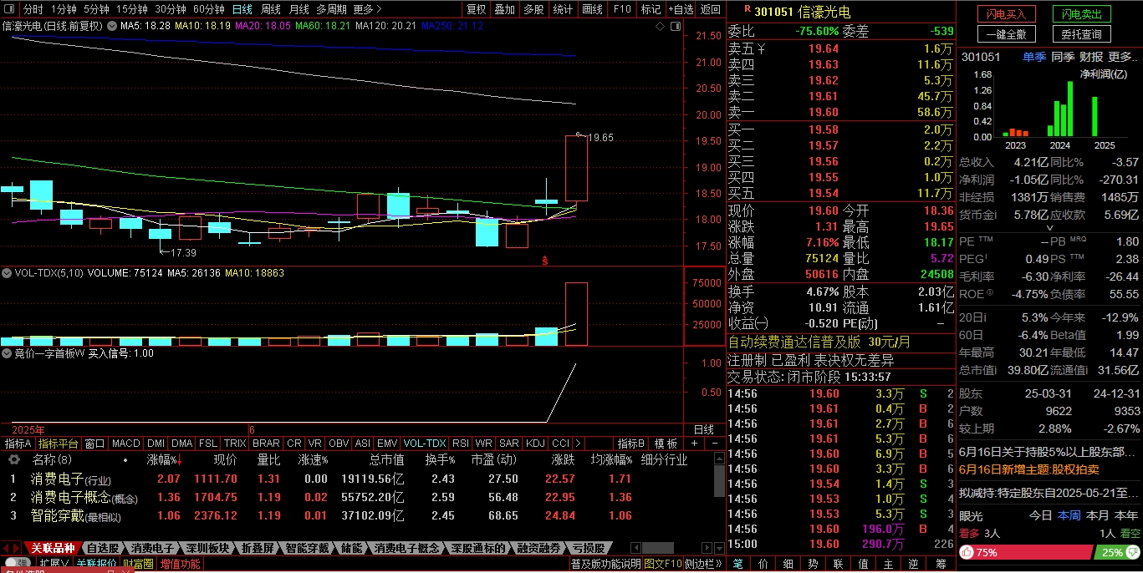
Task: Open 更多 in financial panel tabs
Action: [x=1124, y=57]
